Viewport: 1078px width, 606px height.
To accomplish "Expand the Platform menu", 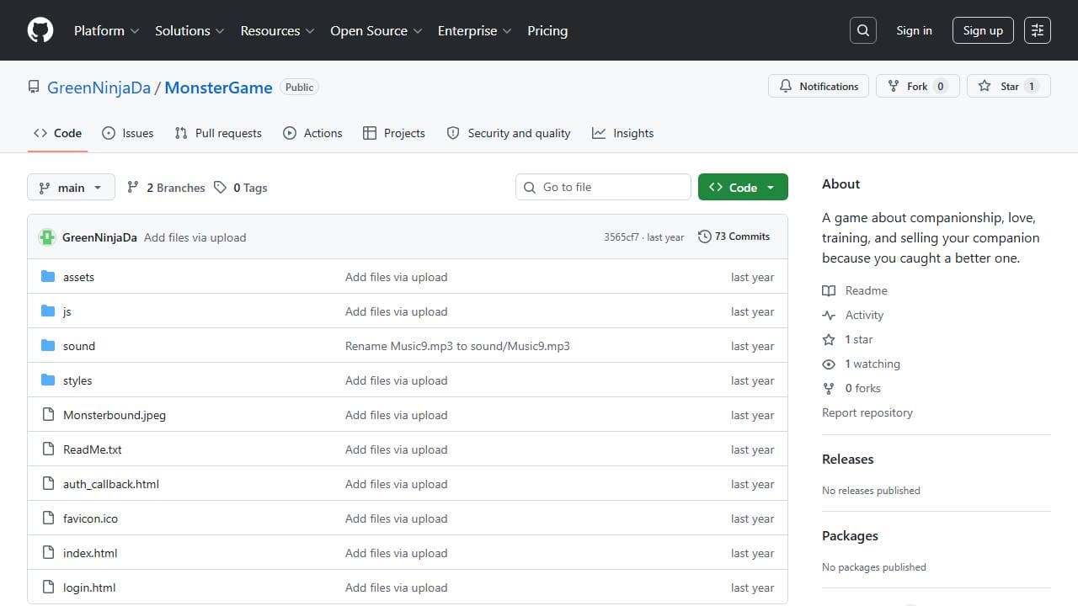I will coord(105,30).
